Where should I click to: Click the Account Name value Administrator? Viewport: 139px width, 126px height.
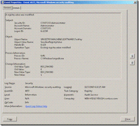click(47, 26)
